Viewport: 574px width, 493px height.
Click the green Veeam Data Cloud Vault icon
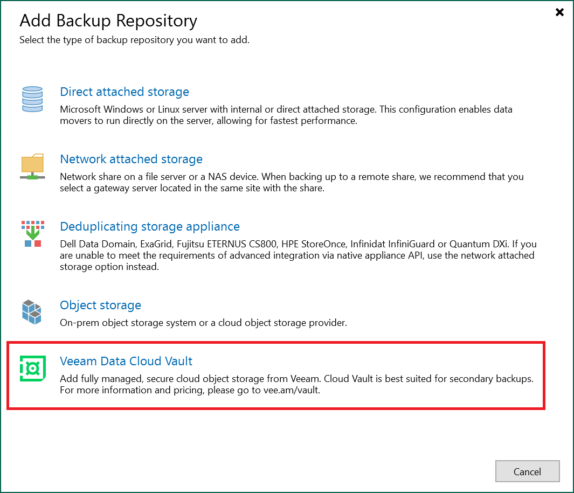tap(32, 368)
